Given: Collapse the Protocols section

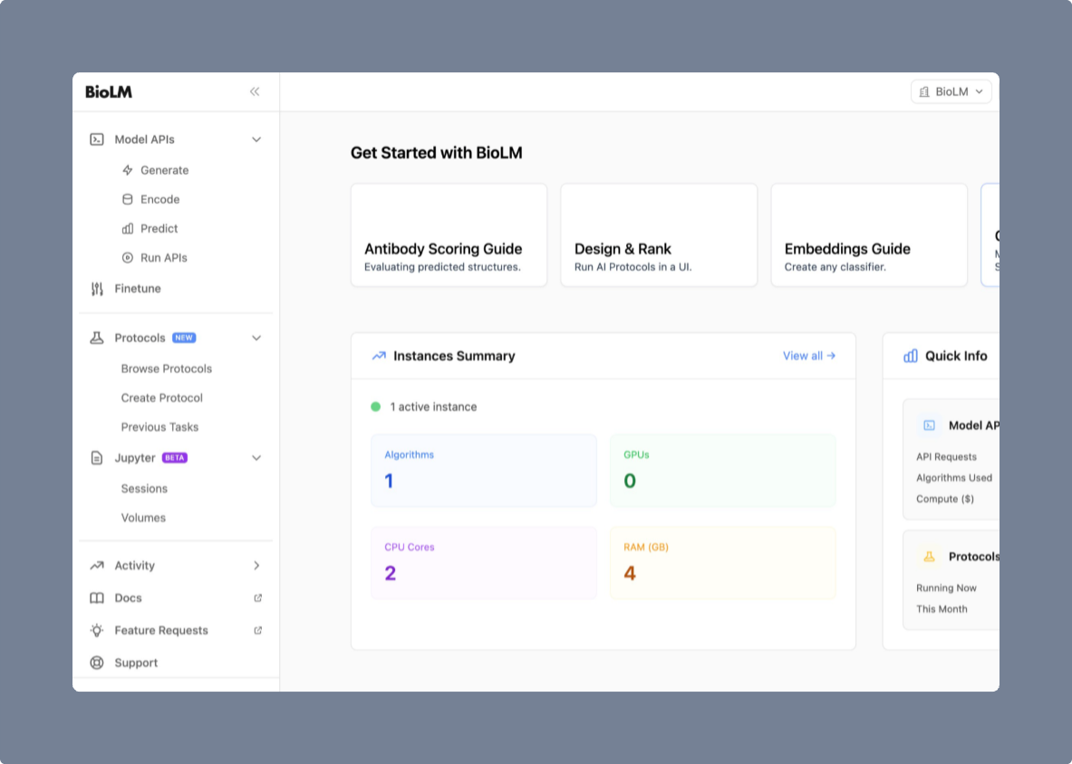Looking at the screenshot, I should click(x=256, y=337).
